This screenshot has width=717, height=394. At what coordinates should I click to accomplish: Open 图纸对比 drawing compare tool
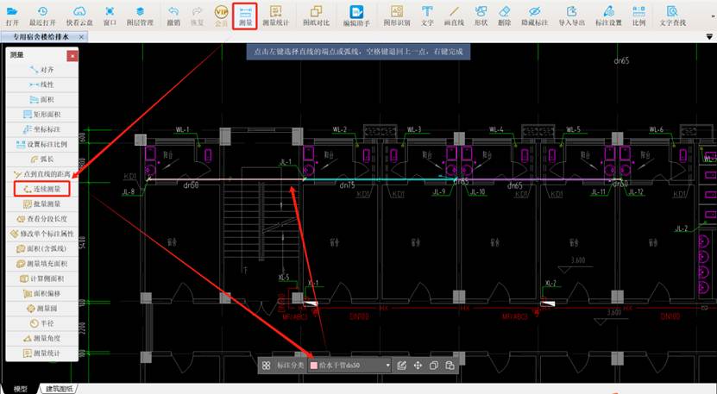point(316,16)
